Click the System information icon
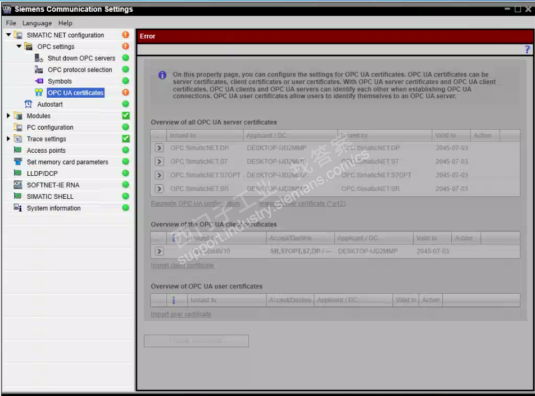This screenshot has height=396, width=535. (18, 208)
